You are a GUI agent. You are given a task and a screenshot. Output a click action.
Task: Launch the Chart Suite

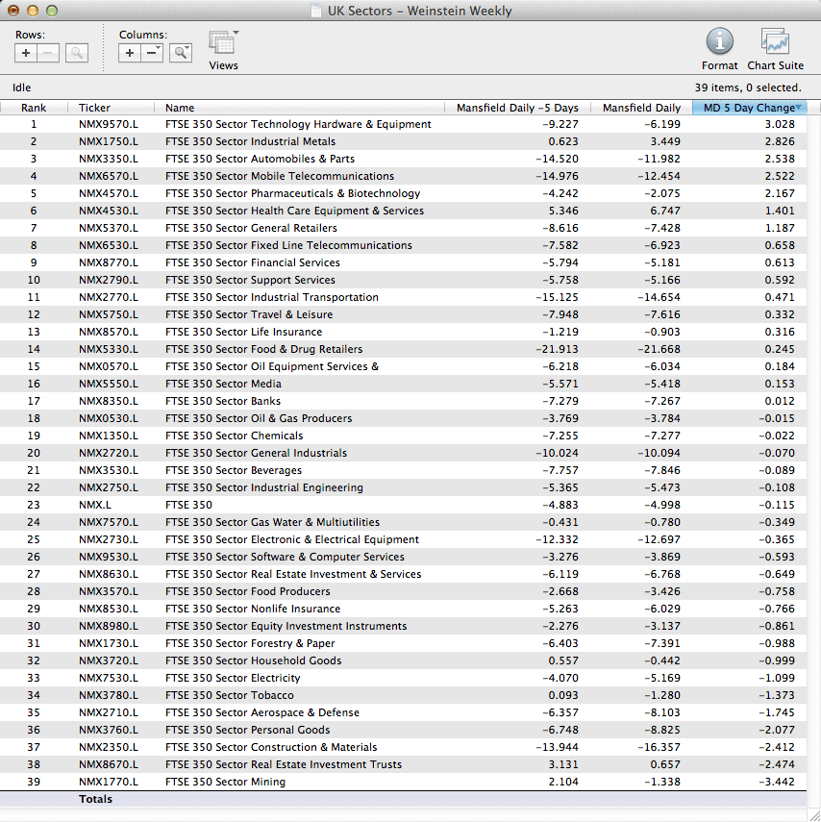(775, 42)
